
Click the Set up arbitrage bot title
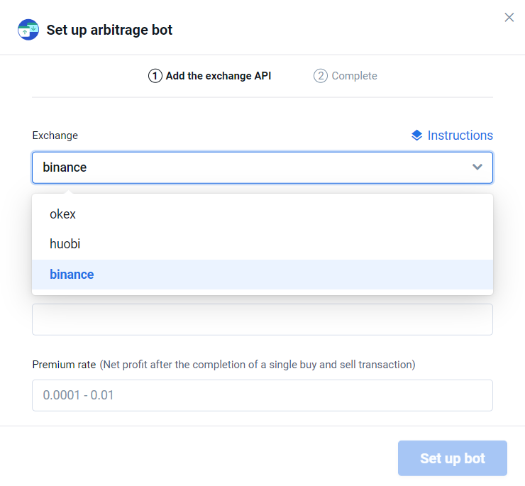tap(109, 30)
